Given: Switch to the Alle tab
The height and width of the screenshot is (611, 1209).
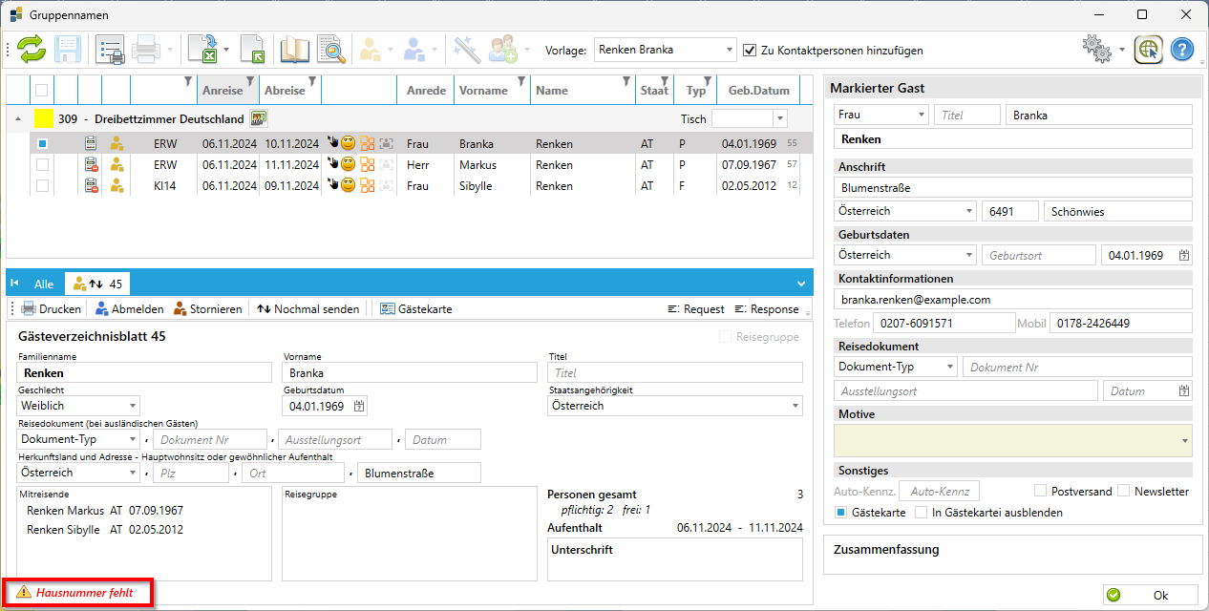Looking at the screenshot, I should [x=44, y=284].
